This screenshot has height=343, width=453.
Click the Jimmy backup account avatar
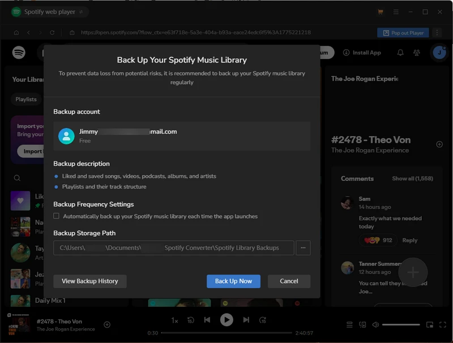pos(66,136)
